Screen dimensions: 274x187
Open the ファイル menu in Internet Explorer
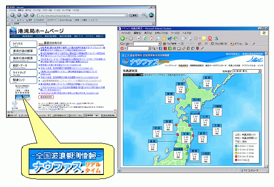[x=126, y=33]
